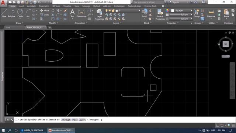Click the OFFSET command line input
Image resolution: width=236 pixels, height=133 pixels.
point(125,120)
